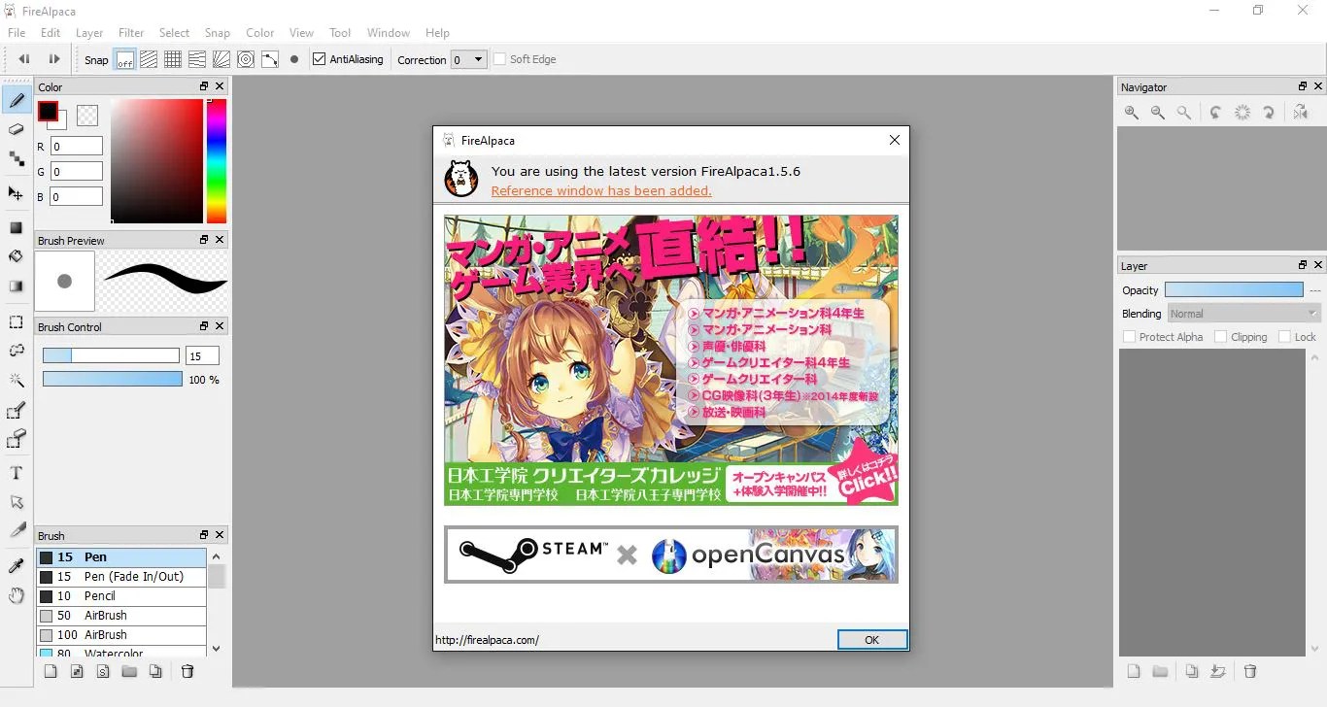Image resolution: width=1327 pixels, height=707 pixels.
Task: Select the Hand tool
Action: 17,595
